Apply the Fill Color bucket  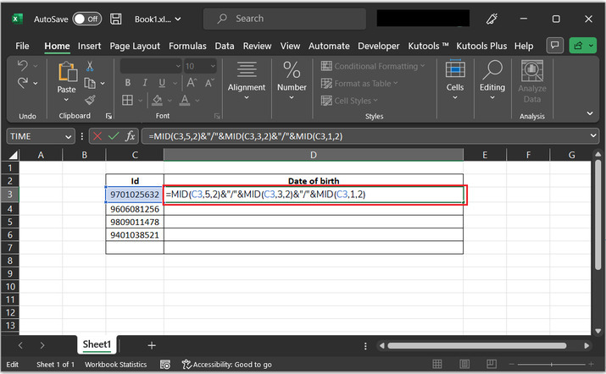(157, 101)
